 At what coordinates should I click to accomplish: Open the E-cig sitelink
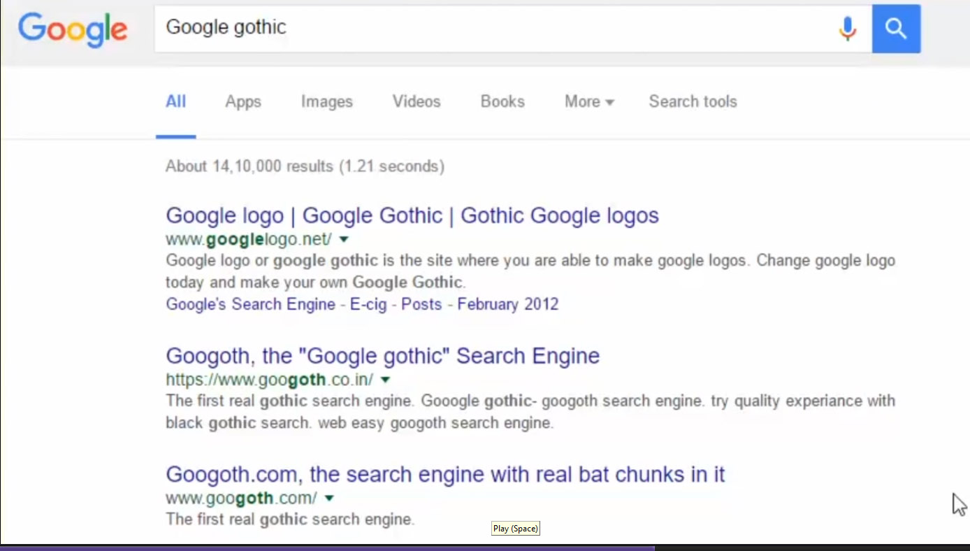pos(368,305)
